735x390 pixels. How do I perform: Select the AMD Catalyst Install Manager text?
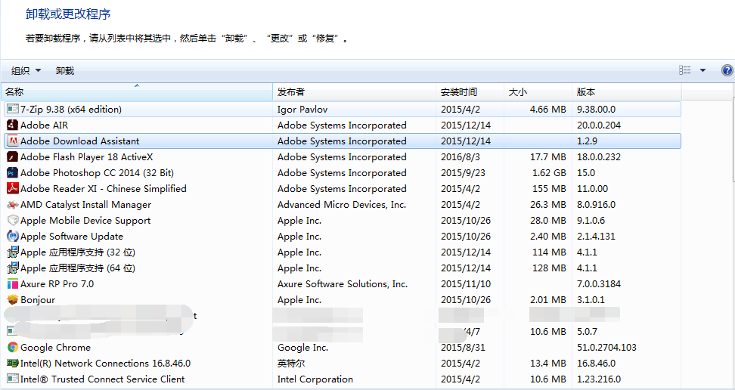click(x=85, y=204)
